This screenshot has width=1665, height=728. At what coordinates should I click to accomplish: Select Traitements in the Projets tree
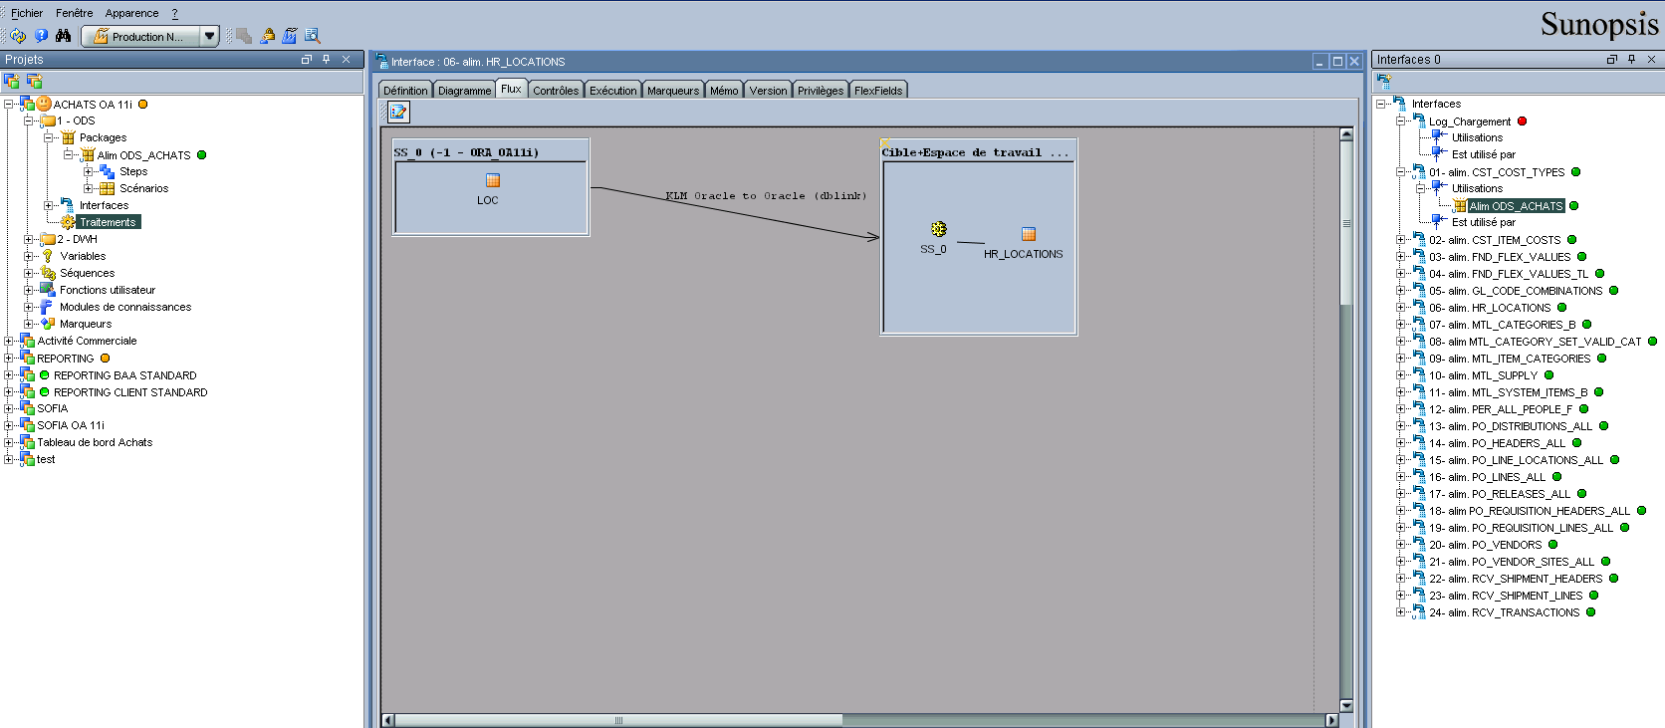[x=108, y=222]
